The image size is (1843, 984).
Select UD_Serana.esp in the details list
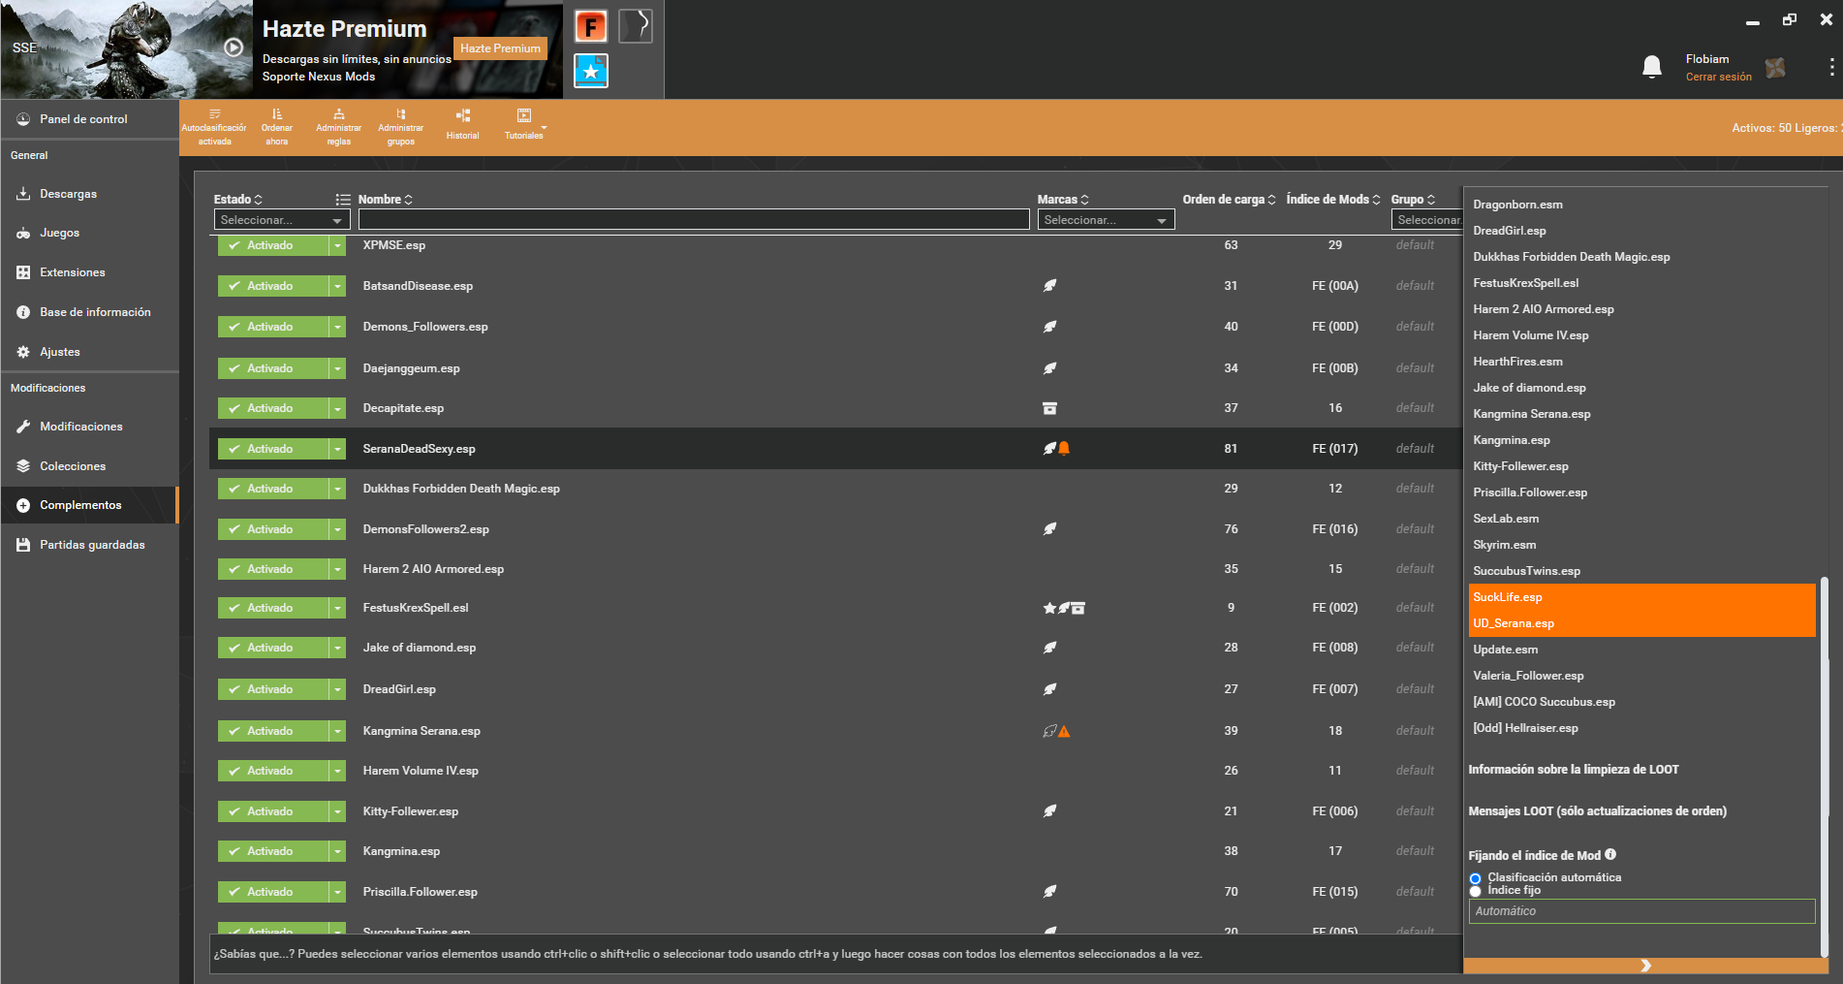[x=1641, y=623]
